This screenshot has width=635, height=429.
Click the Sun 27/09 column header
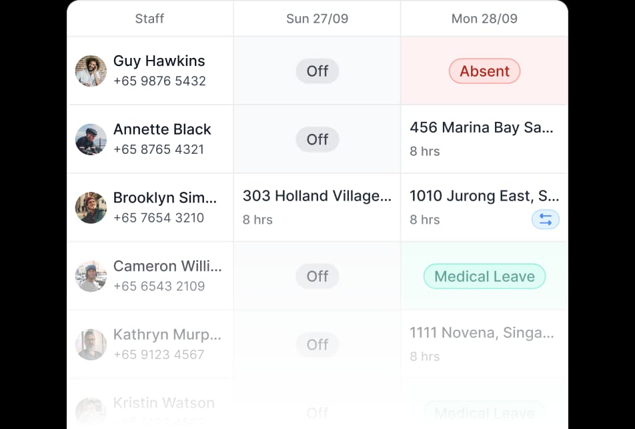coord(317,19)
